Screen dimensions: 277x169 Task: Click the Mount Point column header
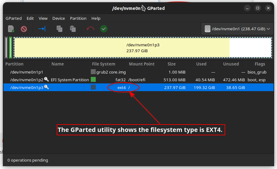pos(142,64)
